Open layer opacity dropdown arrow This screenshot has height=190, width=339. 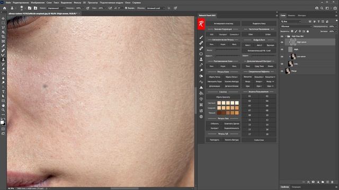point(336,26)
